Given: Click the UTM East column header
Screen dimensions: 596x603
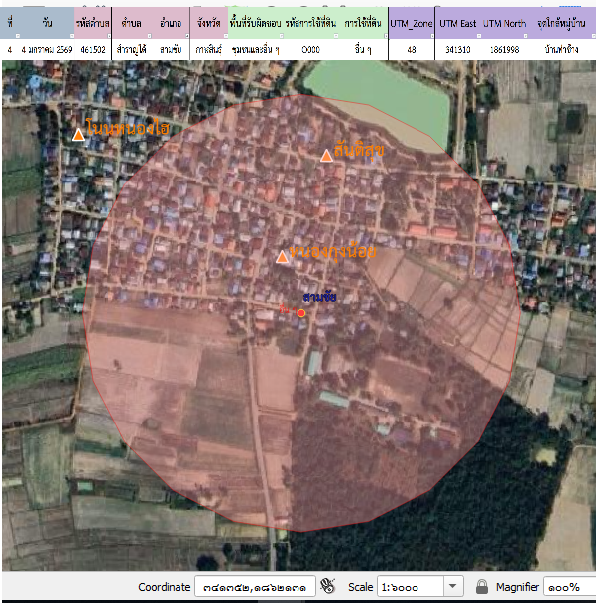Looking at the screenshot, I should pos(458,22).
